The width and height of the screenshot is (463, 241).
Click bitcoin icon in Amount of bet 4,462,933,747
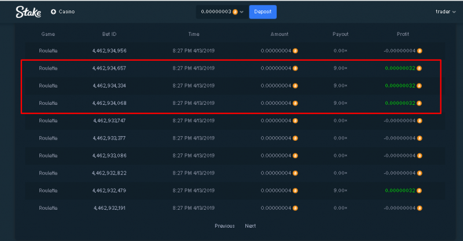tap(295, 121)
